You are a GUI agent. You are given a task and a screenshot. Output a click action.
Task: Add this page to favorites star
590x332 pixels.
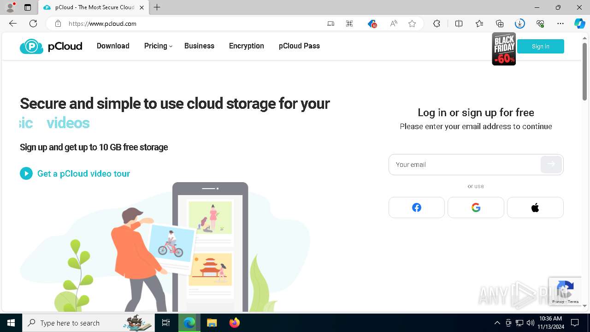412,24
